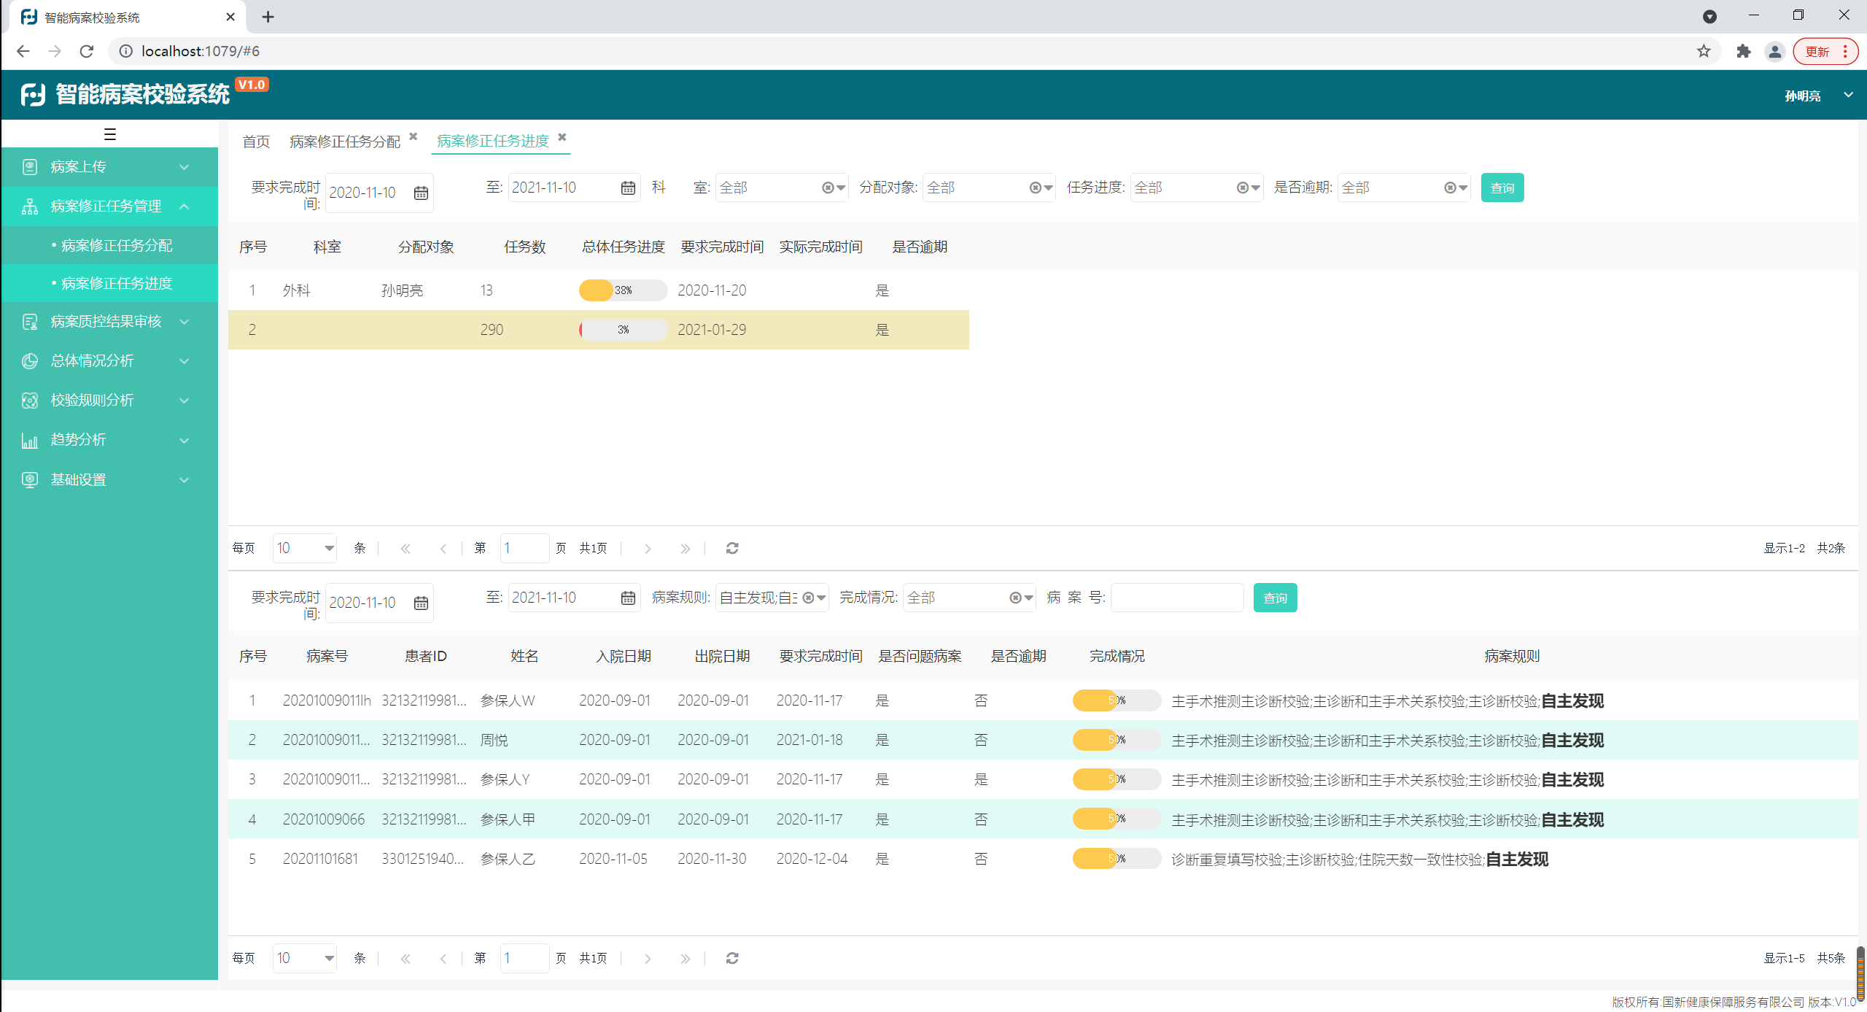The image size is (1867, 1012).
Task: Select the 病案修正任务进度 tab
Action: coord(493,141)
